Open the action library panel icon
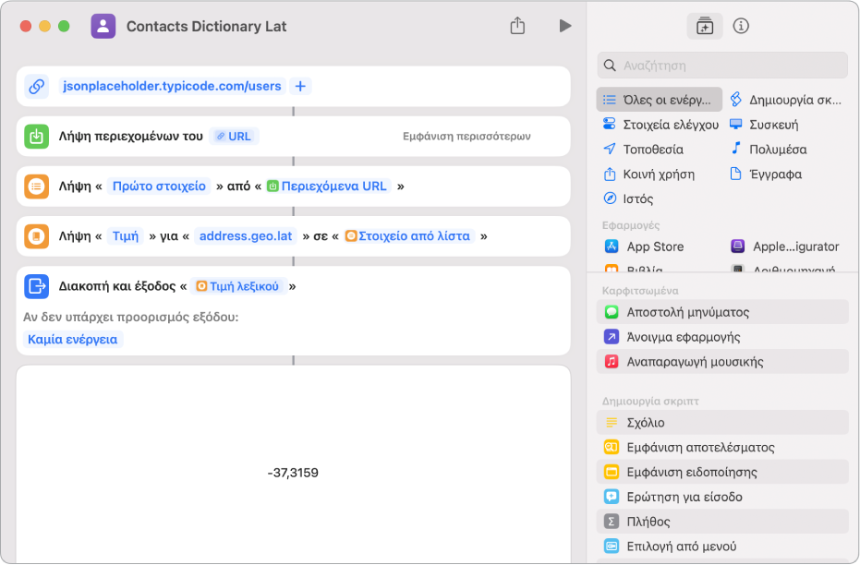The image size is (860, 565). click(704, 26)
